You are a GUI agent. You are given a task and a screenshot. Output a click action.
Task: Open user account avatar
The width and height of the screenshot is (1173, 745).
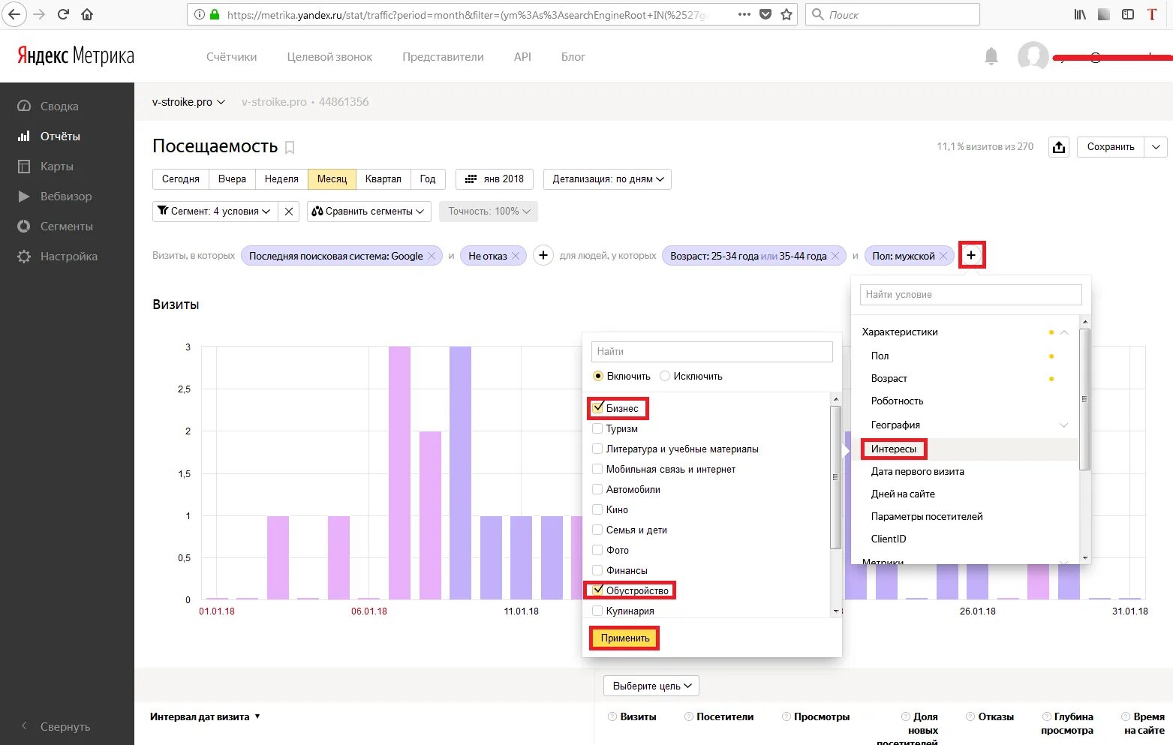(x=1033, y=56)
